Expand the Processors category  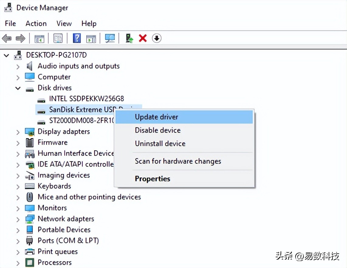click(18, 263)
